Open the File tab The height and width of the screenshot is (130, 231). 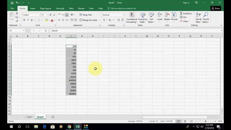tap(12, 8)
